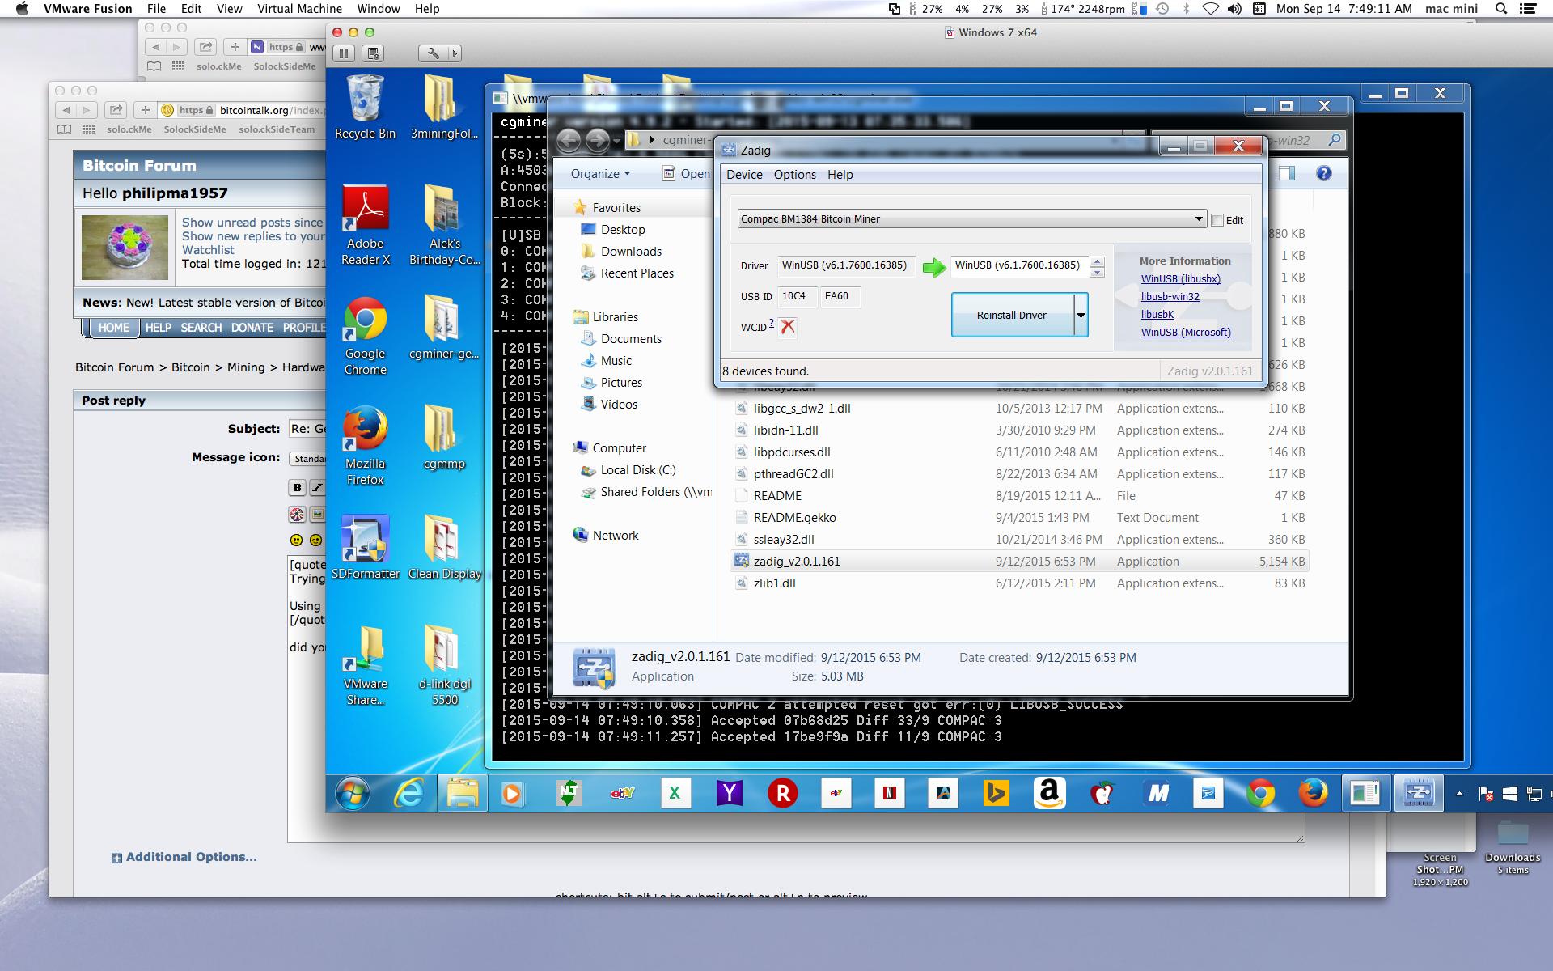This screenshot has width=1553, height=971.
Task: Click the Reinstall Driver button
Action: [x=1012, y=315]
